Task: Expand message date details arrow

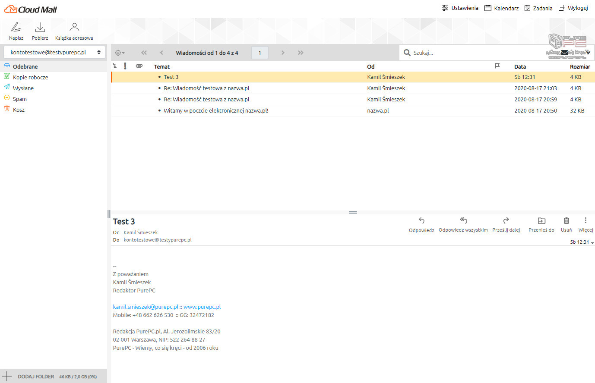Action: coord(592,243)
